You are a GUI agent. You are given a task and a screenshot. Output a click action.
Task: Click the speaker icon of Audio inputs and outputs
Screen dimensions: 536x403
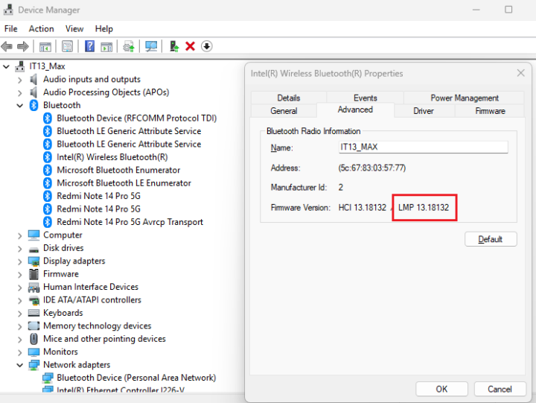point(33,80)
